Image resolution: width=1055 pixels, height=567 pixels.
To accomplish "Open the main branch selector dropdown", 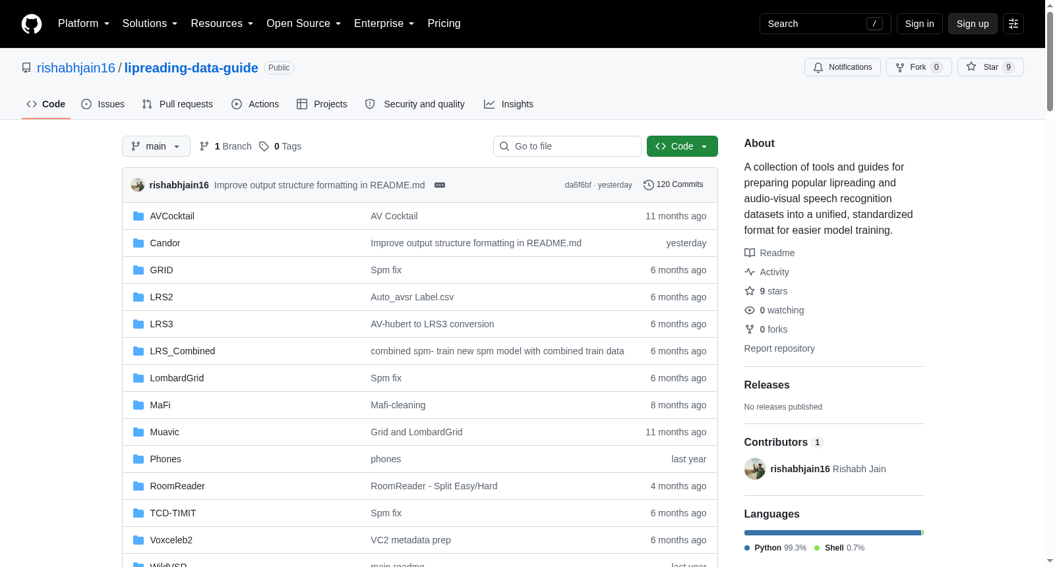I will tap(156, 146).
